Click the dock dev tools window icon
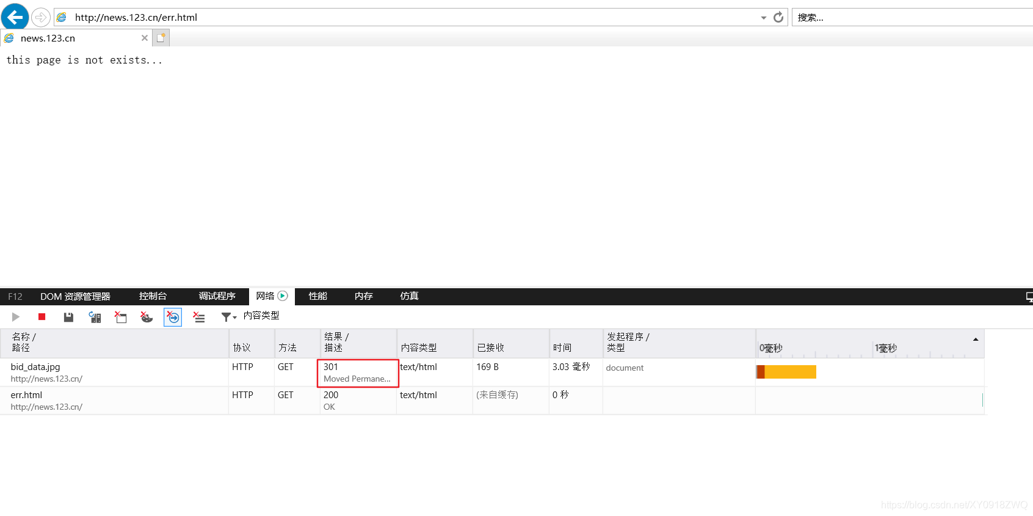Image resolution: width=1033 pixels, height=516 pixels. [x=1029, y=297]
